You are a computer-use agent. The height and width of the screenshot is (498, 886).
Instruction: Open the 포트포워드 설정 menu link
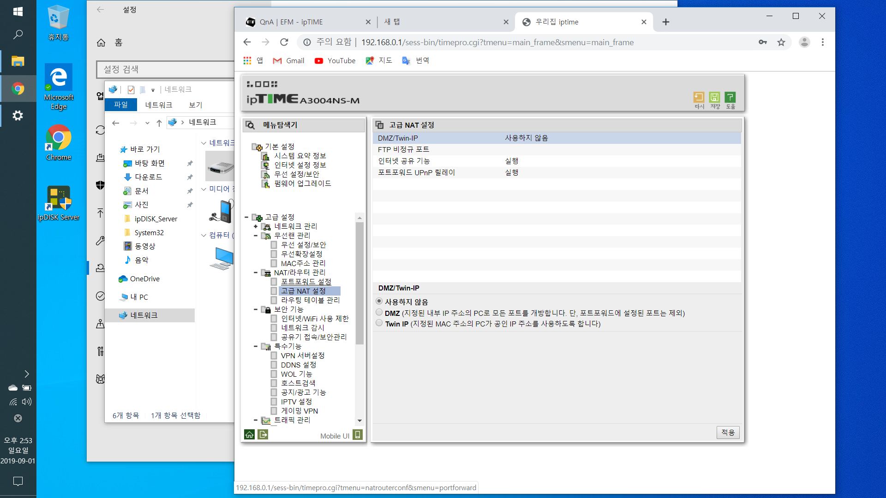(306, 282)
